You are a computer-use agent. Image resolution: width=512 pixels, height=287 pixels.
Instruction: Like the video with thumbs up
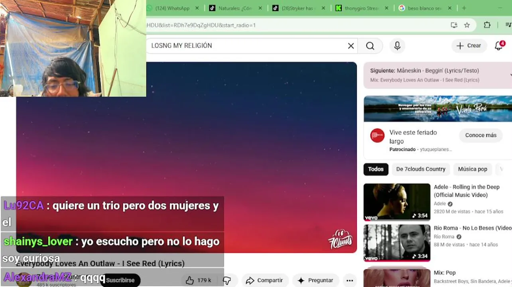198,280
